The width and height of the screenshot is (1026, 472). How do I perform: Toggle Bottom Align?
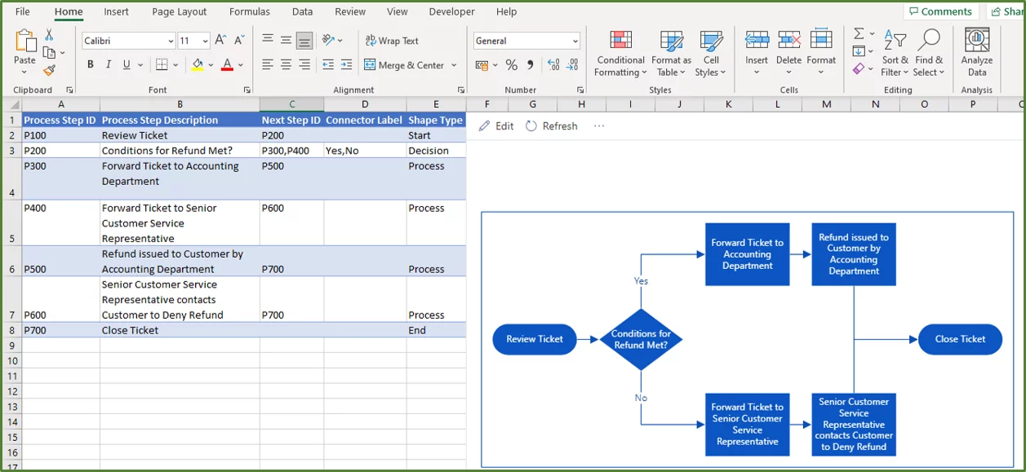(304, 40)
